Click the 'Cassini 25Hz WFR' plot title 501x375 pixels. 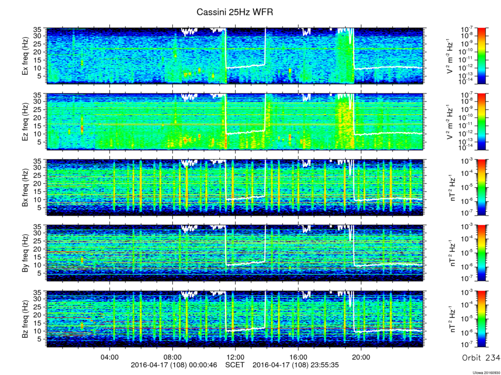pos(235,12)
